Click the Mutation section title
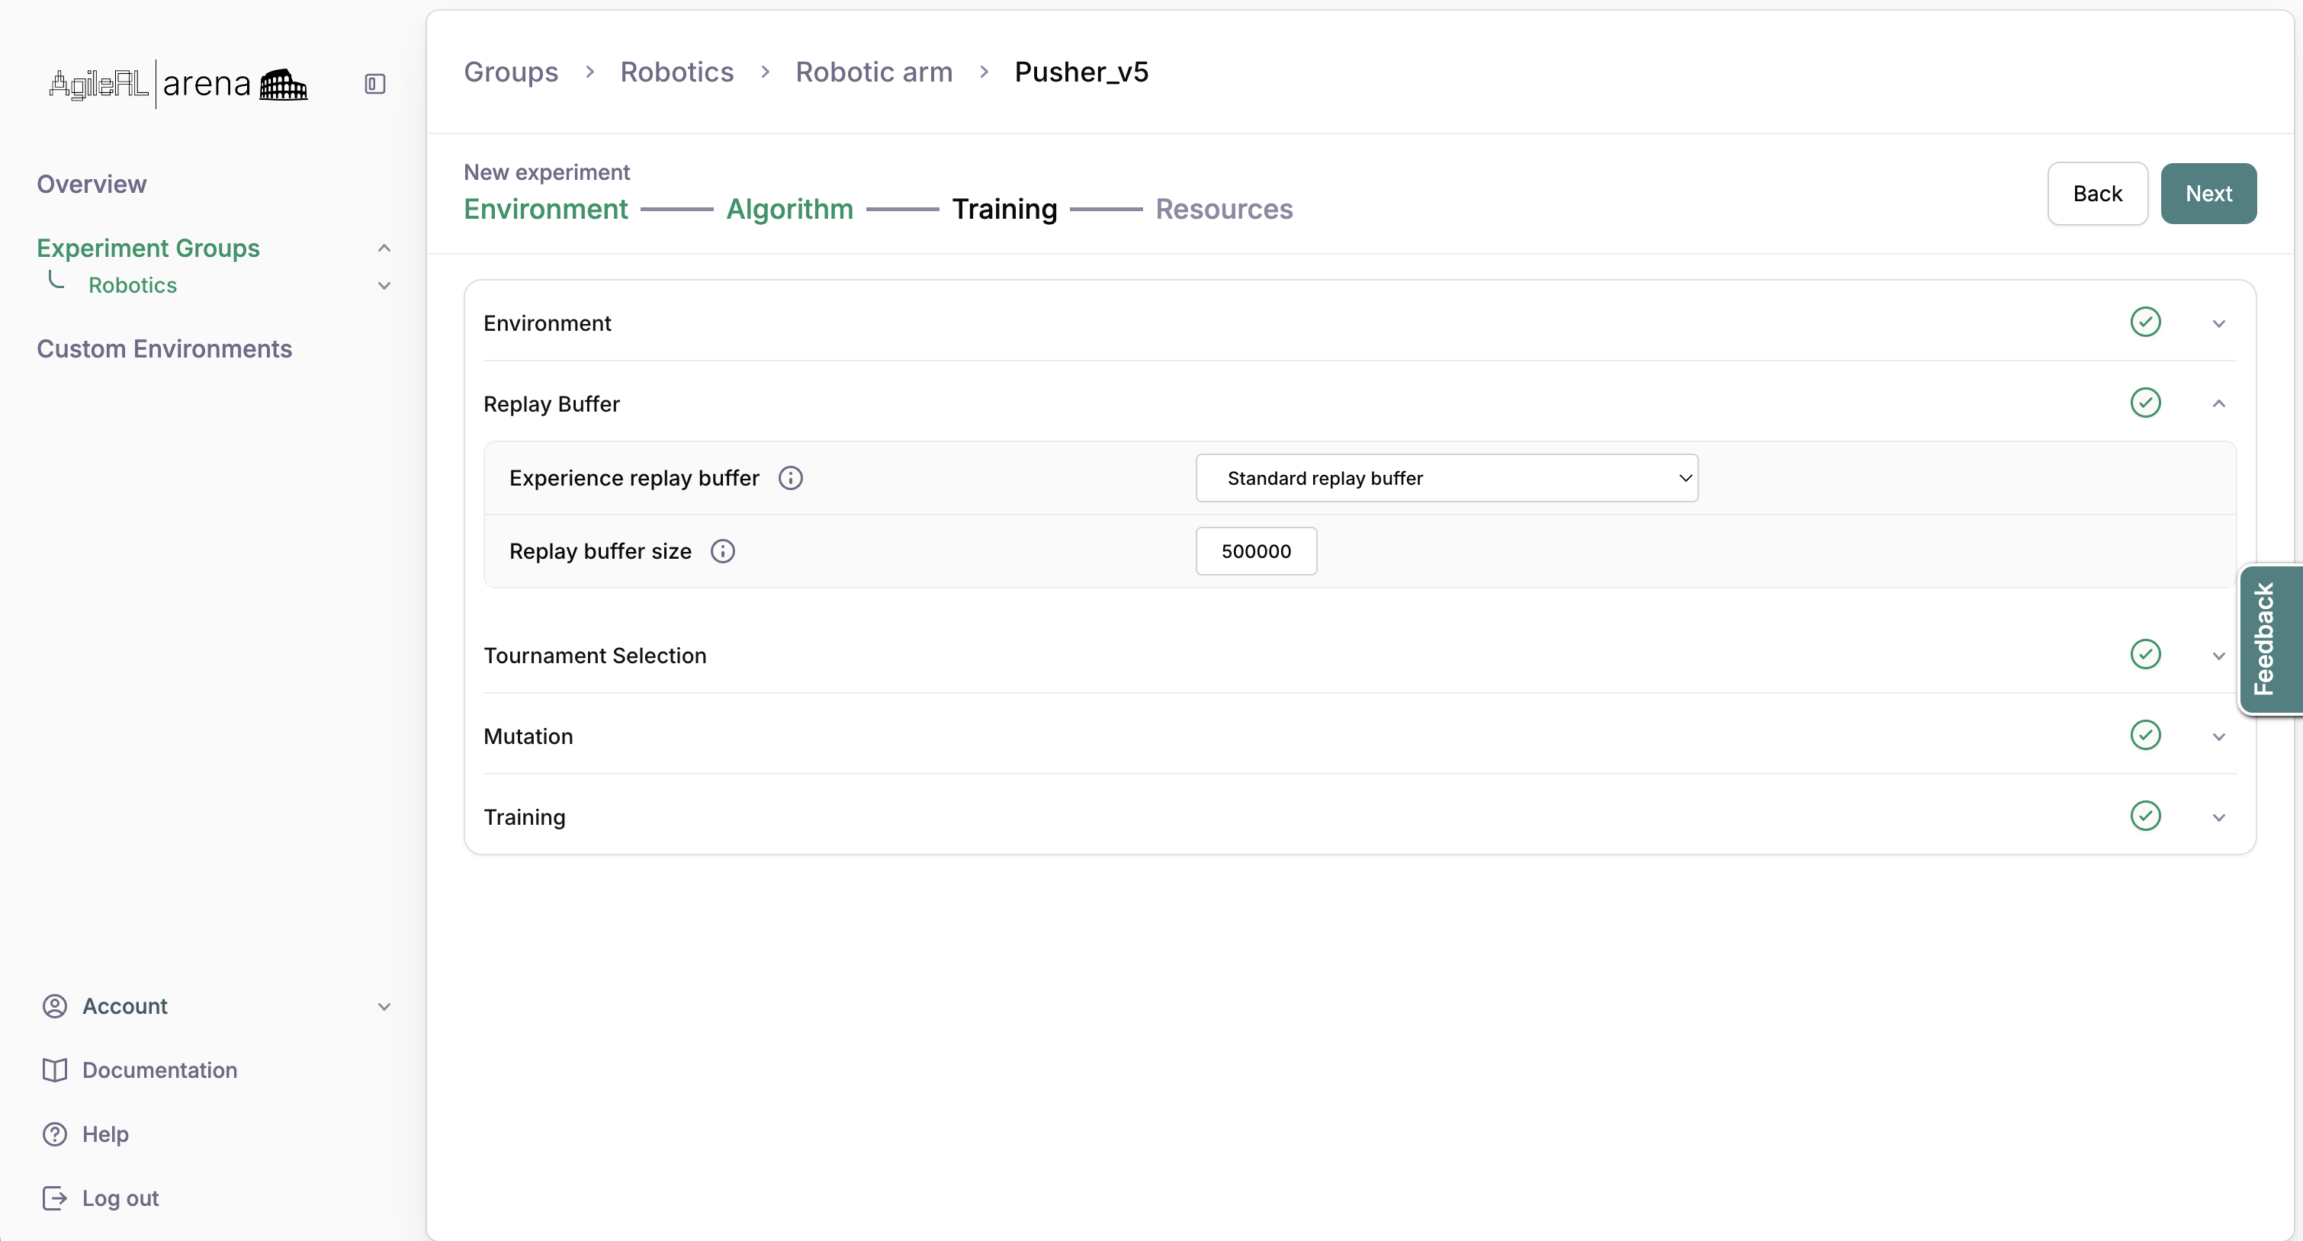The image size is (2303, 1241). (x=528, y=736)
